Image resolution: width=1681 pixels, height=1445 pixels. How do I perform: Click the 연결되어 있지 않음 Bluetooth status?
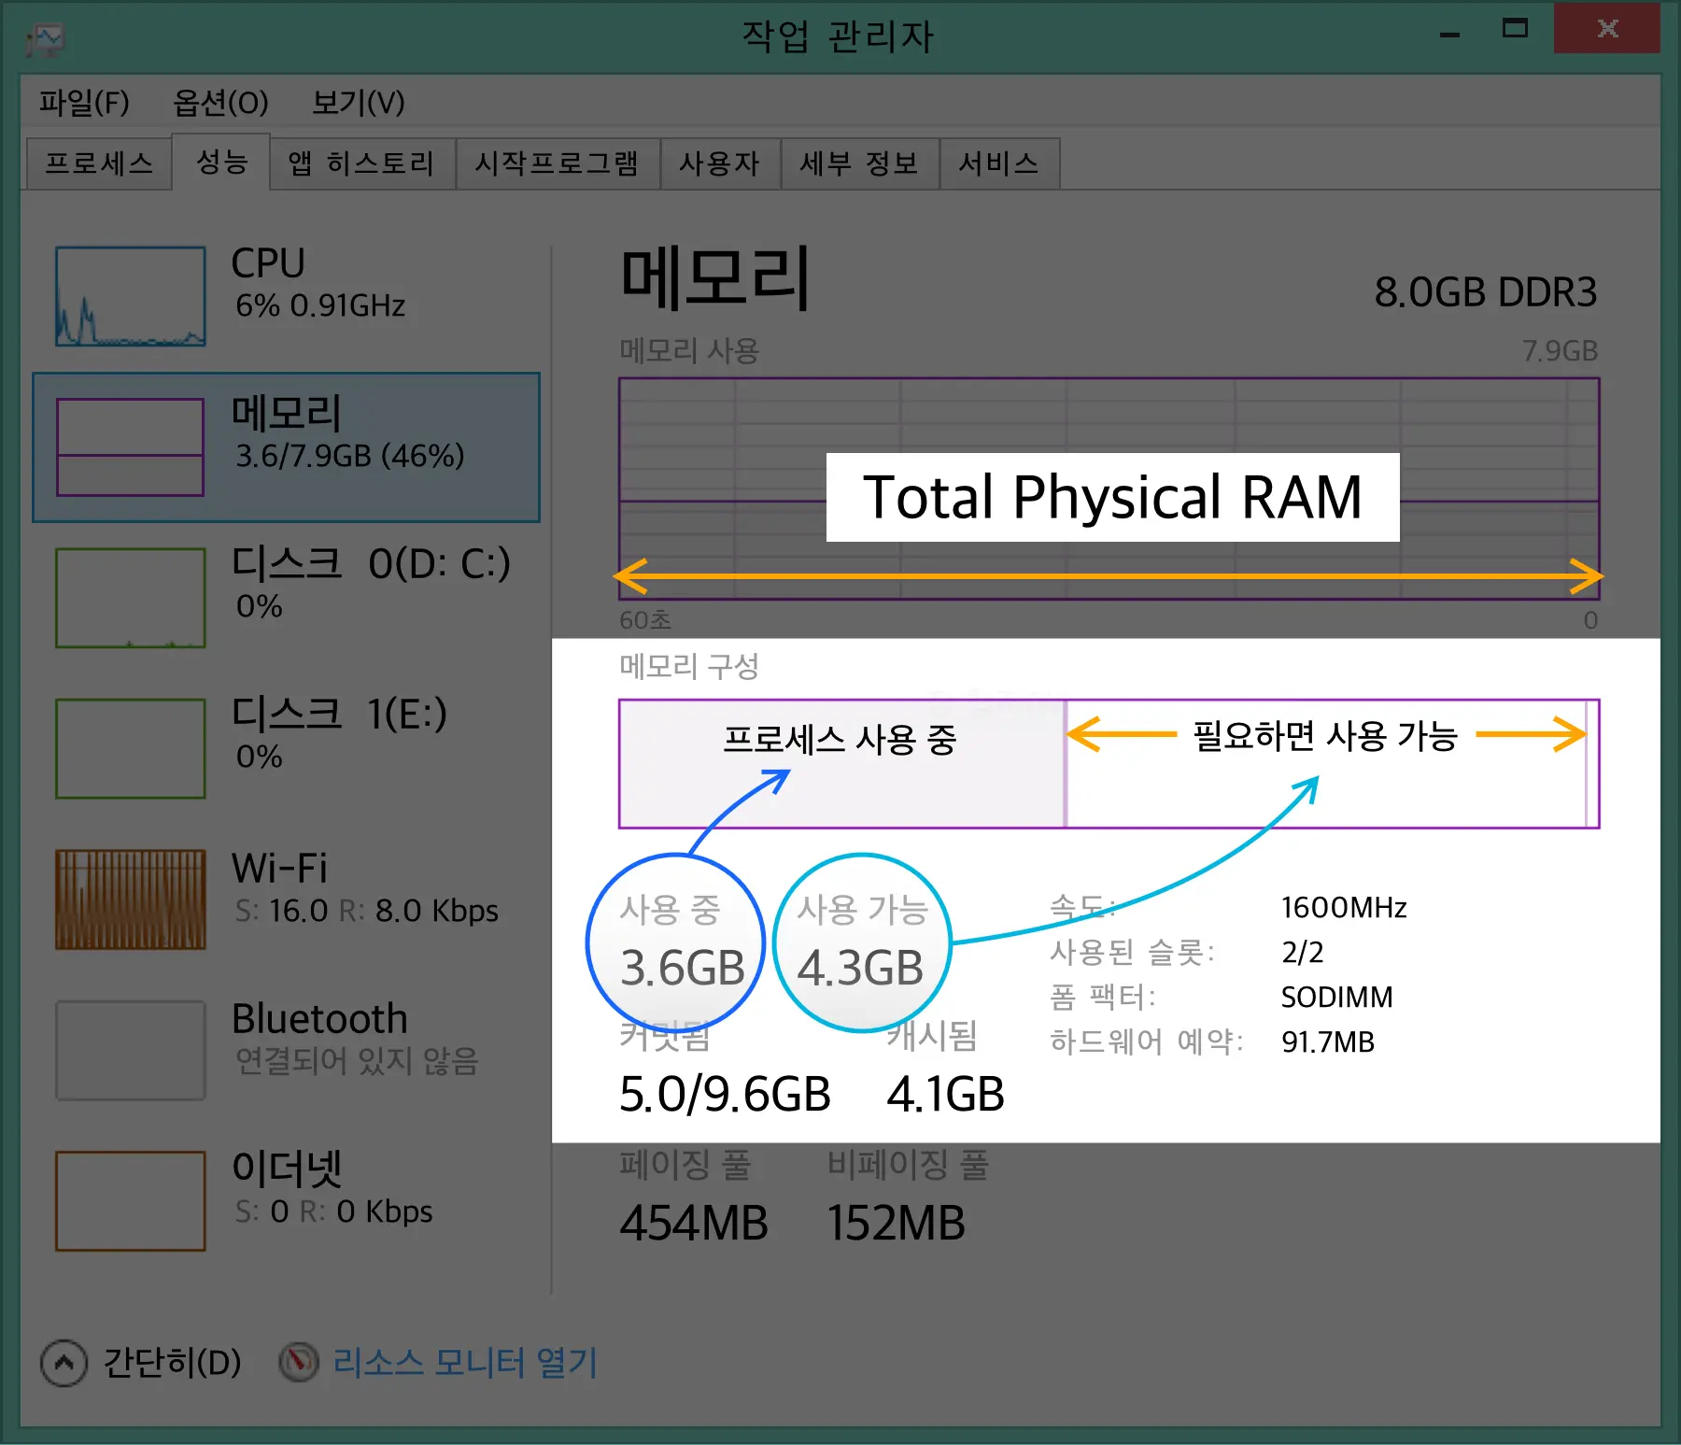coord(356,1060)
